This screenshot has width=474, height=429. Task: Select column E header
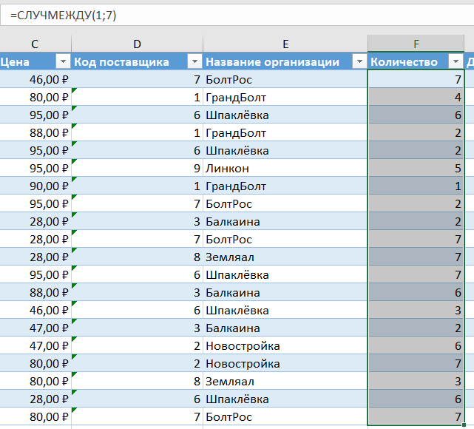pyautogui.click(x=285, y=44)
